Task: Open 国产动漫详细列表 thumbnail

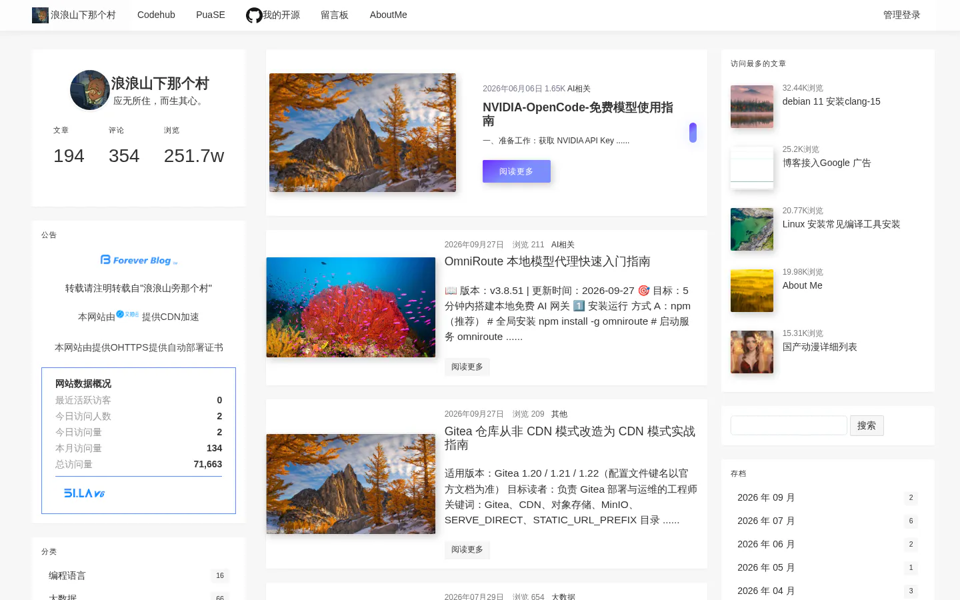Action: click(752, 352)
